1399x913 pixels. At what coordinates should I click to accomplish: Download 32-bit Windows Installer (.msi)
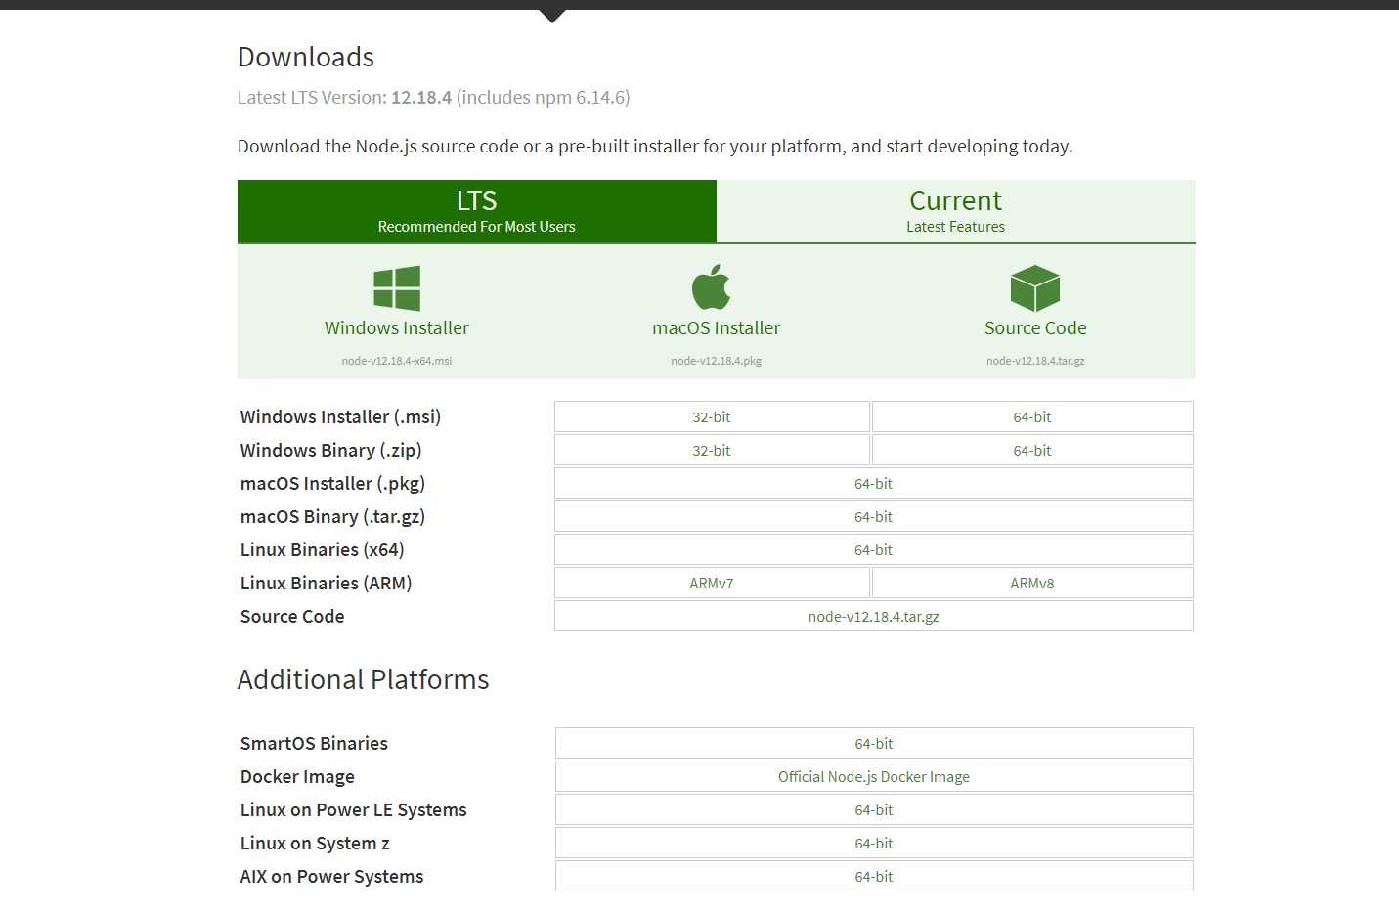tap(712, 416)
